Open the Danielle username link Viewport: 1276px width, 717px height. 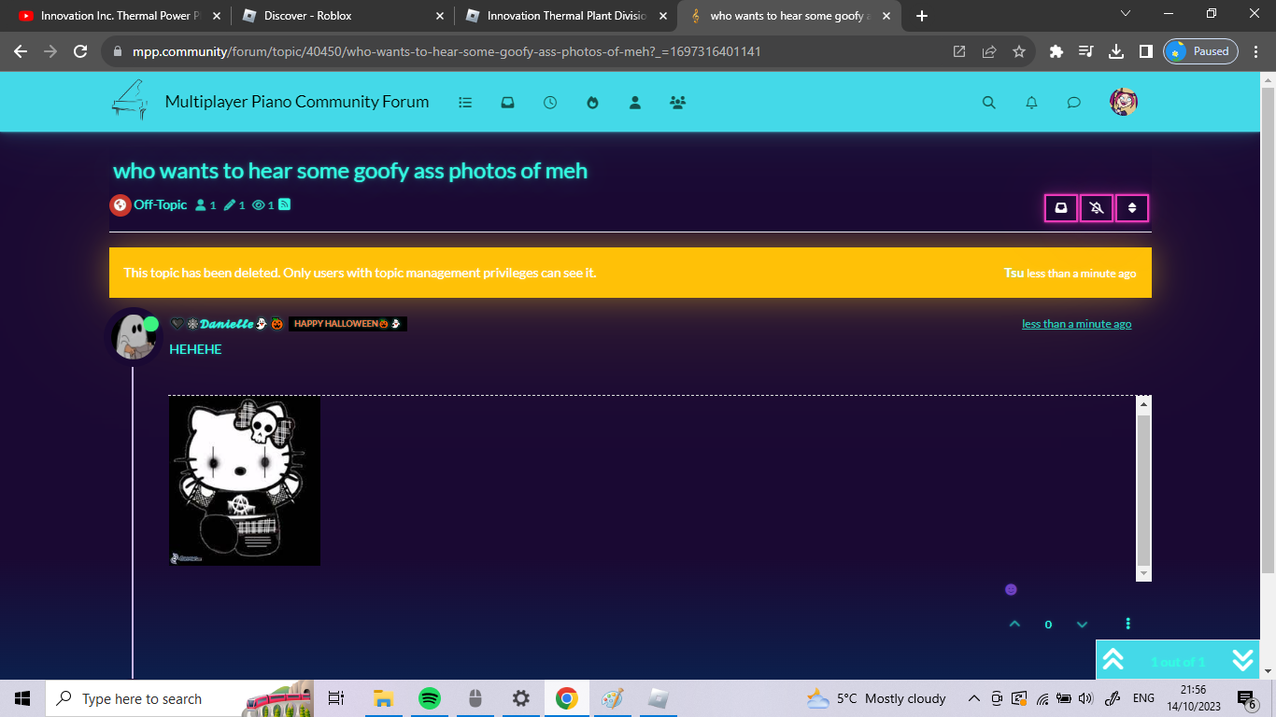point(227,324)
